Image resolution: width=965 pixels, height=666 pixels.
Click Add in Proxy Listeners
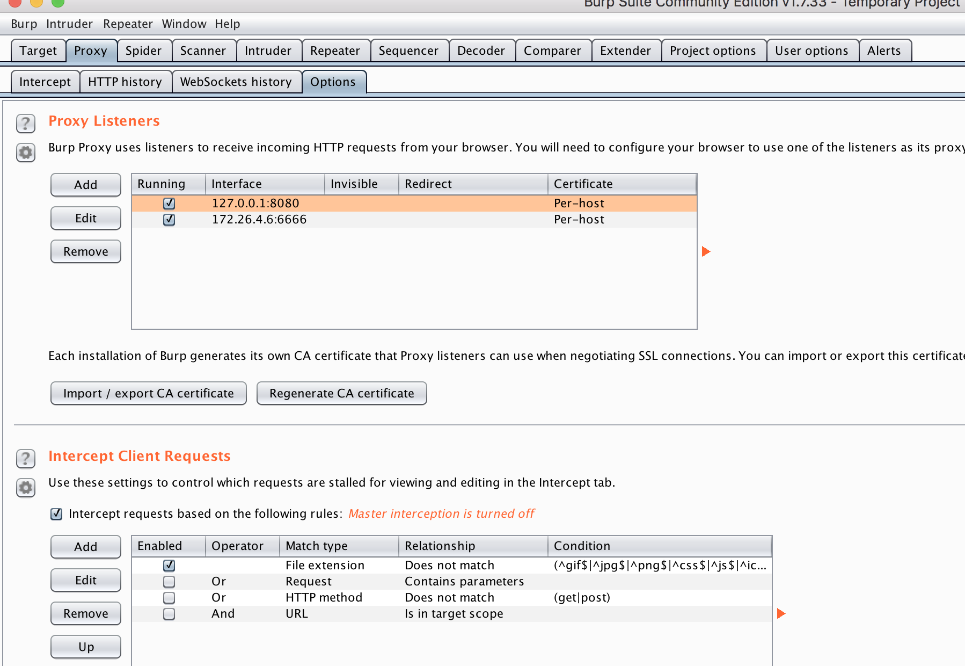pos(86,185)
